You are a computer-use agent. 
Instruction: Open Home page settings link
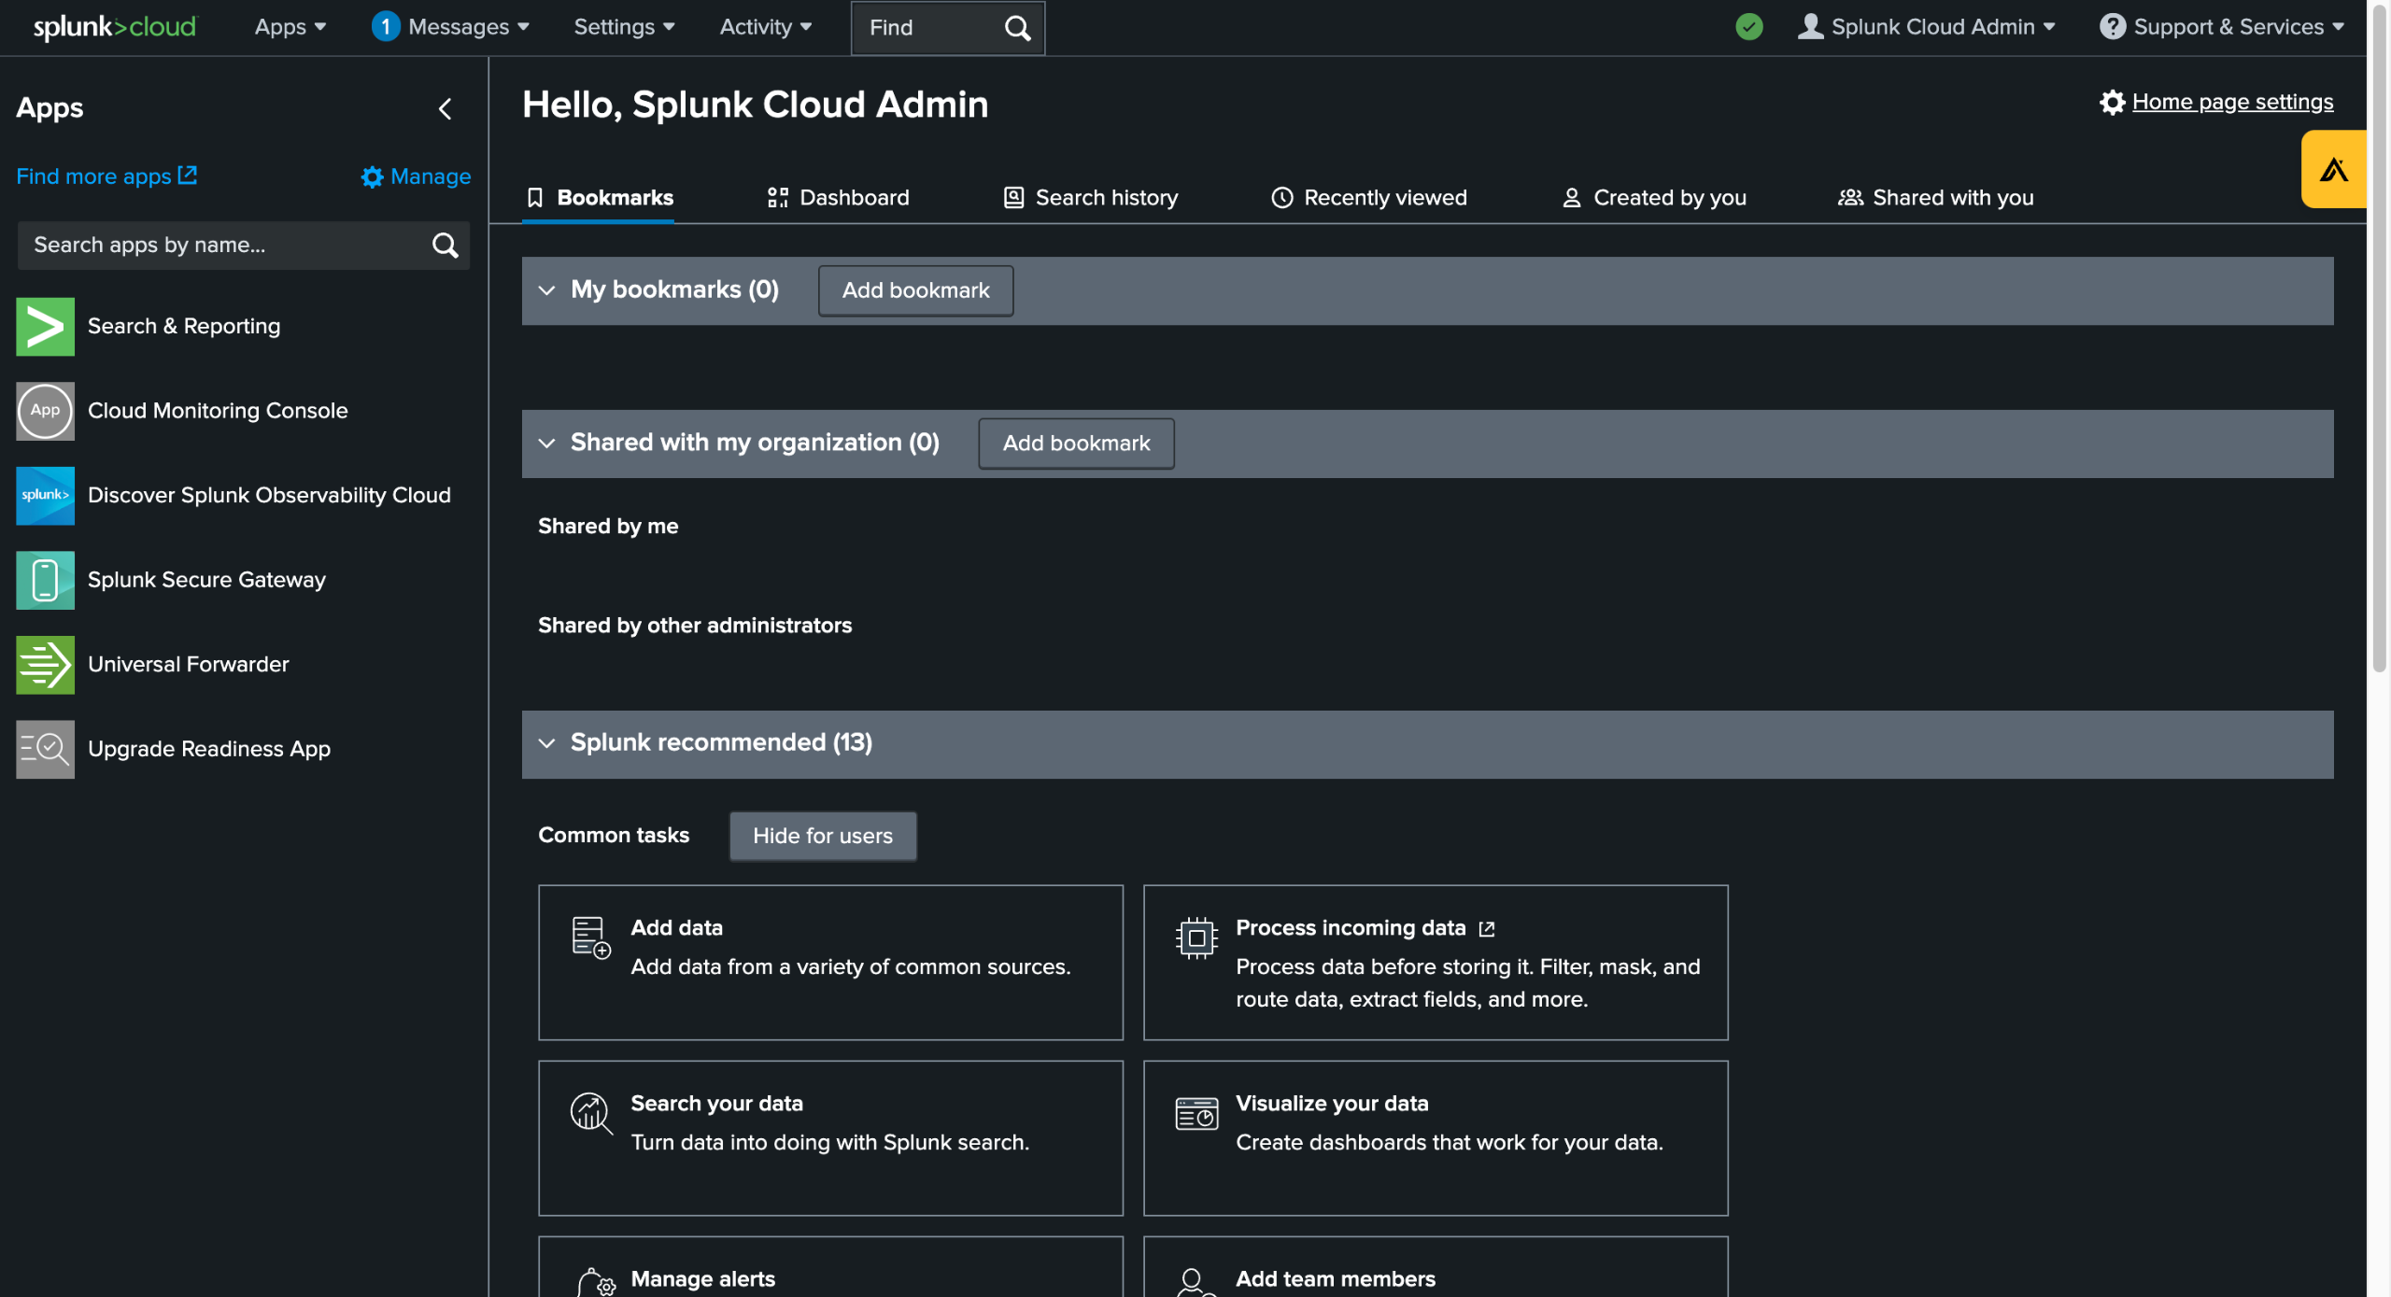click(x=2230, y=102)
